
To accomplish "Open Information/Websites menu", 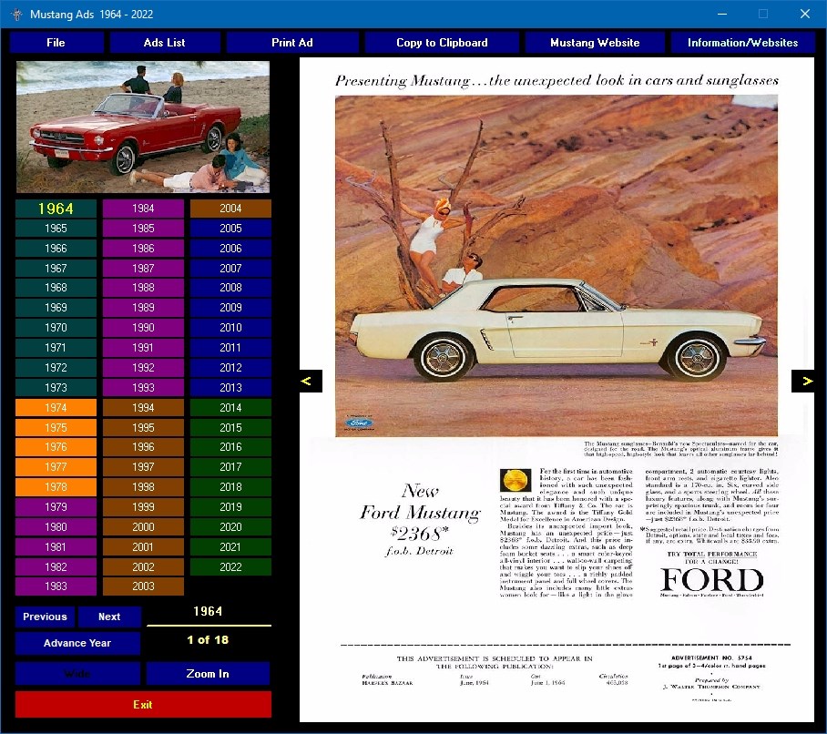I will tap(742, 43).
